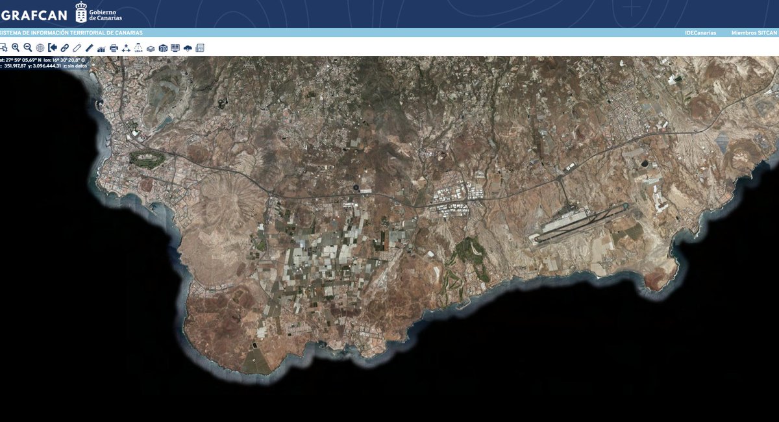Click the Sistema de Información Territorial title
Image resolution: width=779 pixels, height=422 pixels.
(71, 32)
